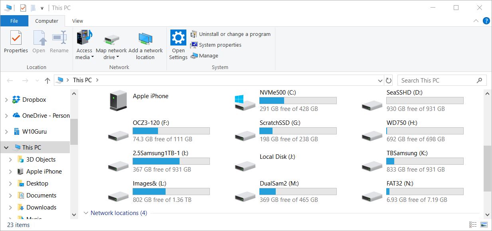Select the NVMe500 (C:) Windows drive icon
Image resolution: width=492 pixels, height=231 pixels.
245,104
